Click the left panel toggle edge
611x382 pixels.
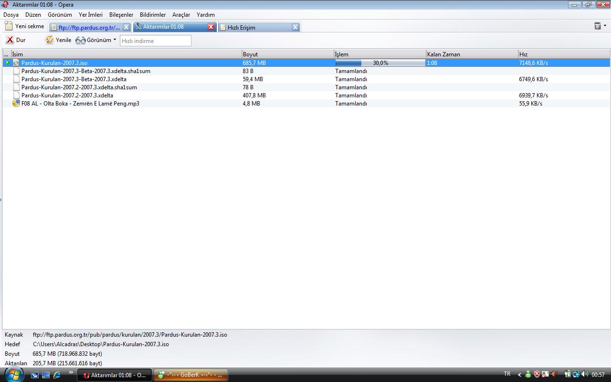coord(1,200)
